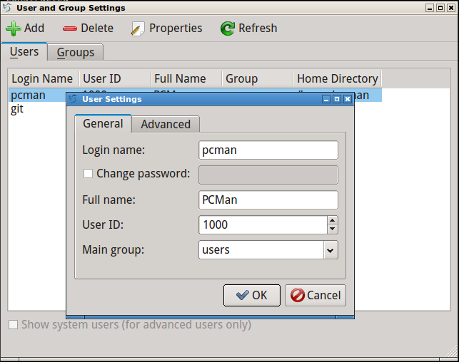Focus the Login name field
Image resolution: width=459 pixels, height=362 pixels.
click(x=268, y=150)
